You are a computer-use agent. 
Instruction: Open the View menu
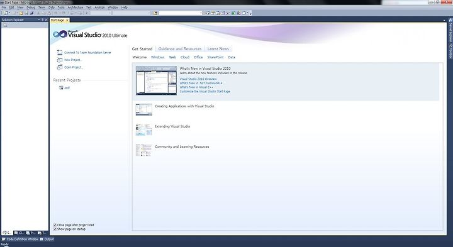20,8
